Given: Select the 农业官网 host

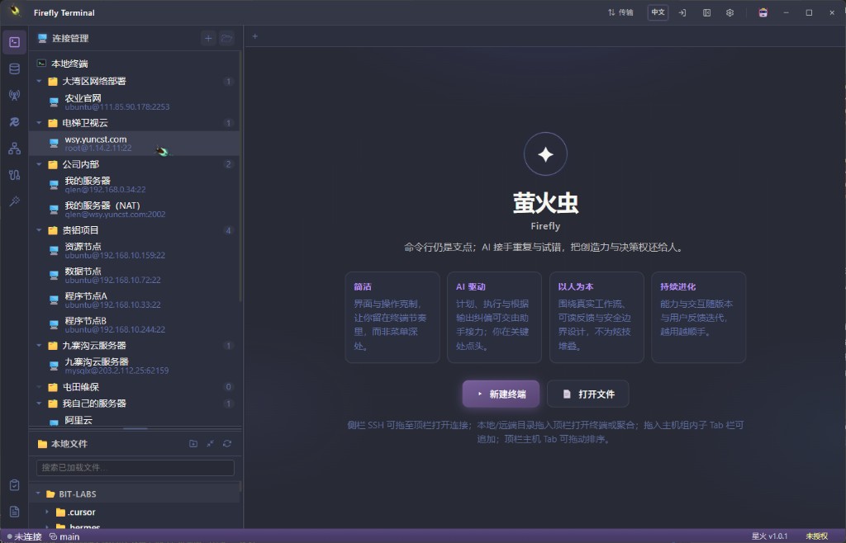Looking at the screenshot, I should (x=135, y=102).
